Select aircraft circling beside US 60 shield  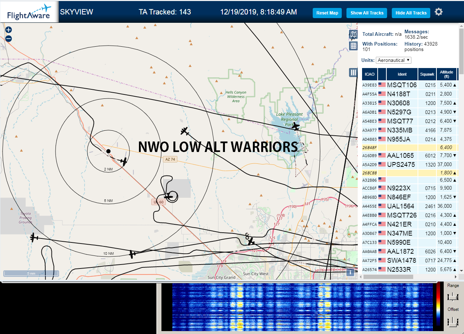point(169,196)
